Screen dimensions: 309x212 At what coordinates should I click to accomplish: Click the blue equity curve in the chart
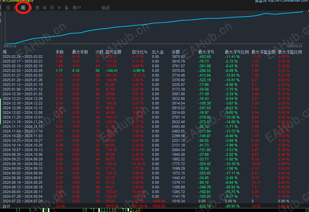(154, 23)
